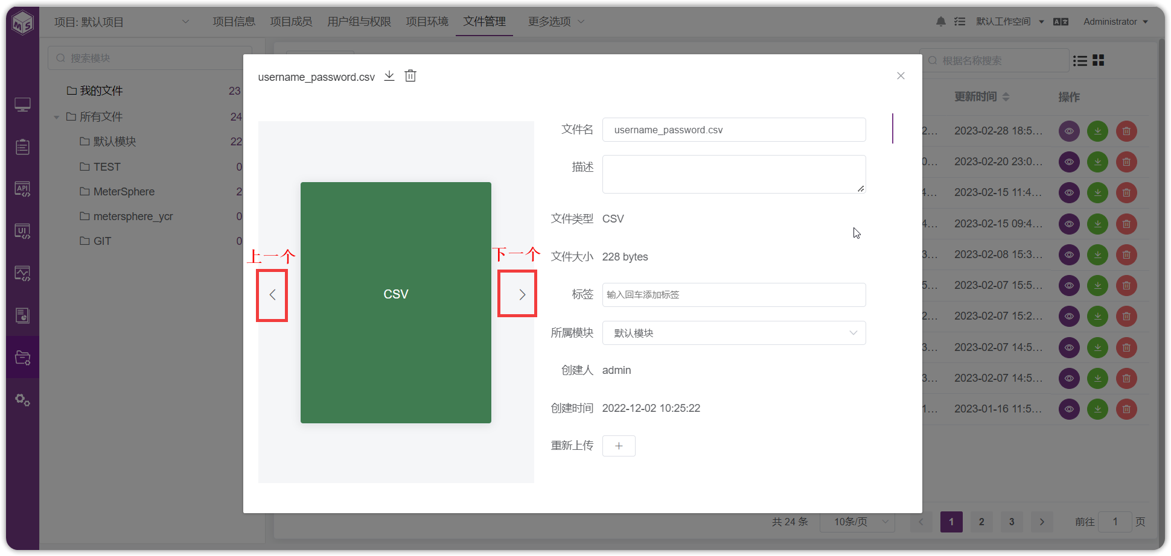Click the re-upload plus button

pyautogui.click(x=619, y=446)
